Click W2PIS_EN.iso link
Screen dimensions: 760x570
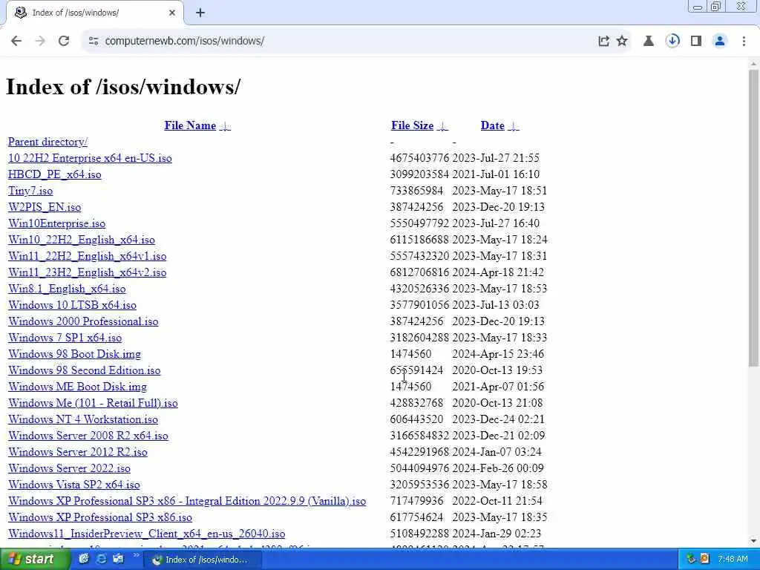[x=45, y=208]
